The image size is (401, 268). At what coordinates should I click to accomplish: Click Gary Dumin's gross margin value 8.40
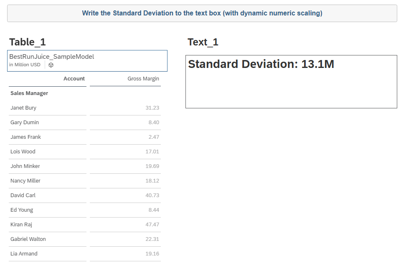click(x=153, y=123)
